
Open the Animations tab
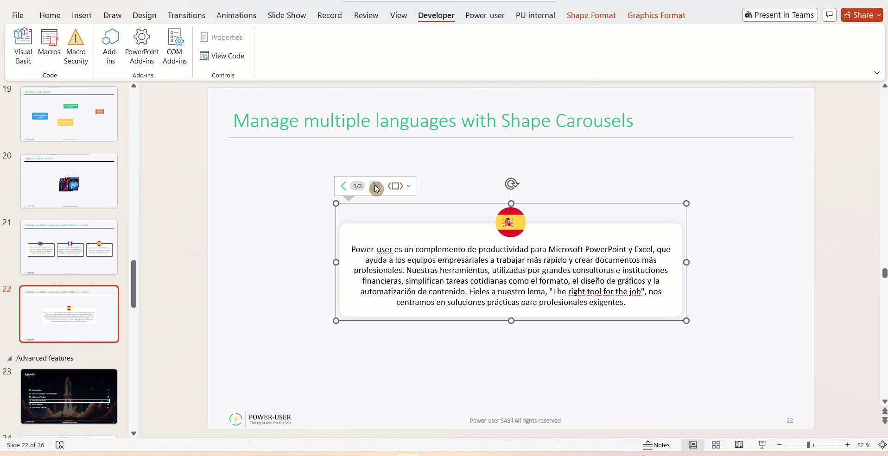point(236,15)
